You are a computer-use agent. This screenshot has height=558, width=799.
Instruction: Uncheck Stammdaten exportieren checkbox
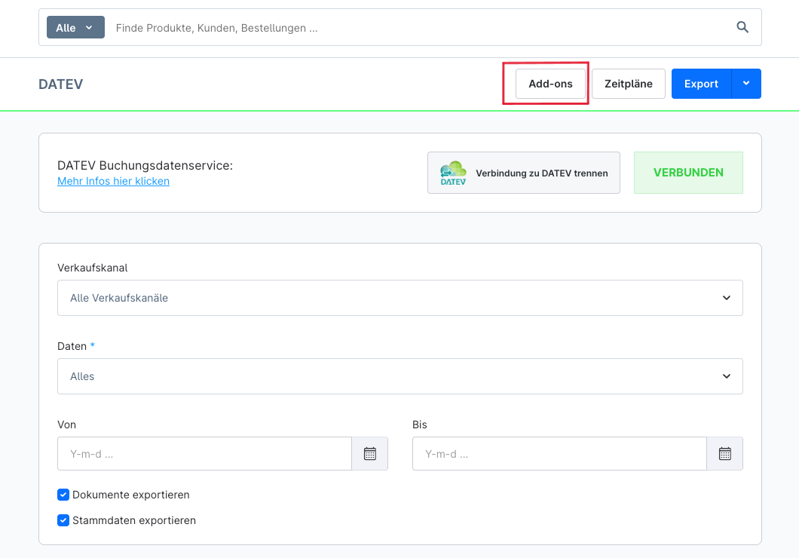[63, 520]
